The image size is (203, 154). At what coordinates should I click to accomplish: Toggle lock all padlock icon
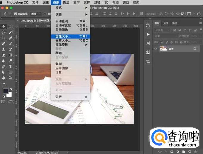181,42
